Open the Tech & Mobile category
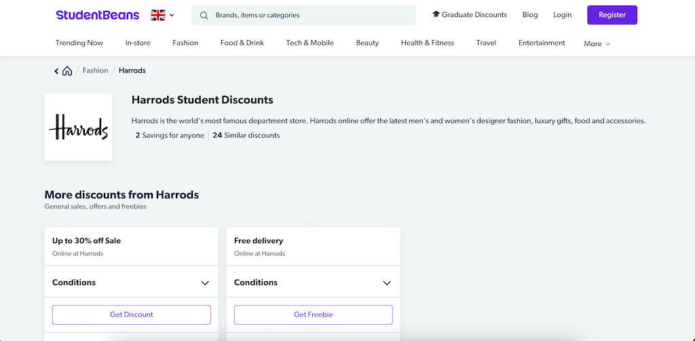695x341 pixels. 309,43
